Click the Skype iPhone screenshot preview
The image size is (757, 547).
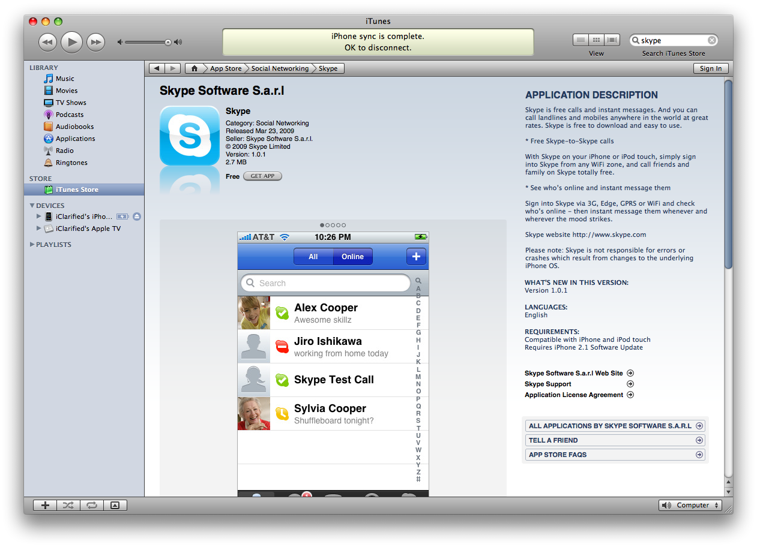click(333, 364)
